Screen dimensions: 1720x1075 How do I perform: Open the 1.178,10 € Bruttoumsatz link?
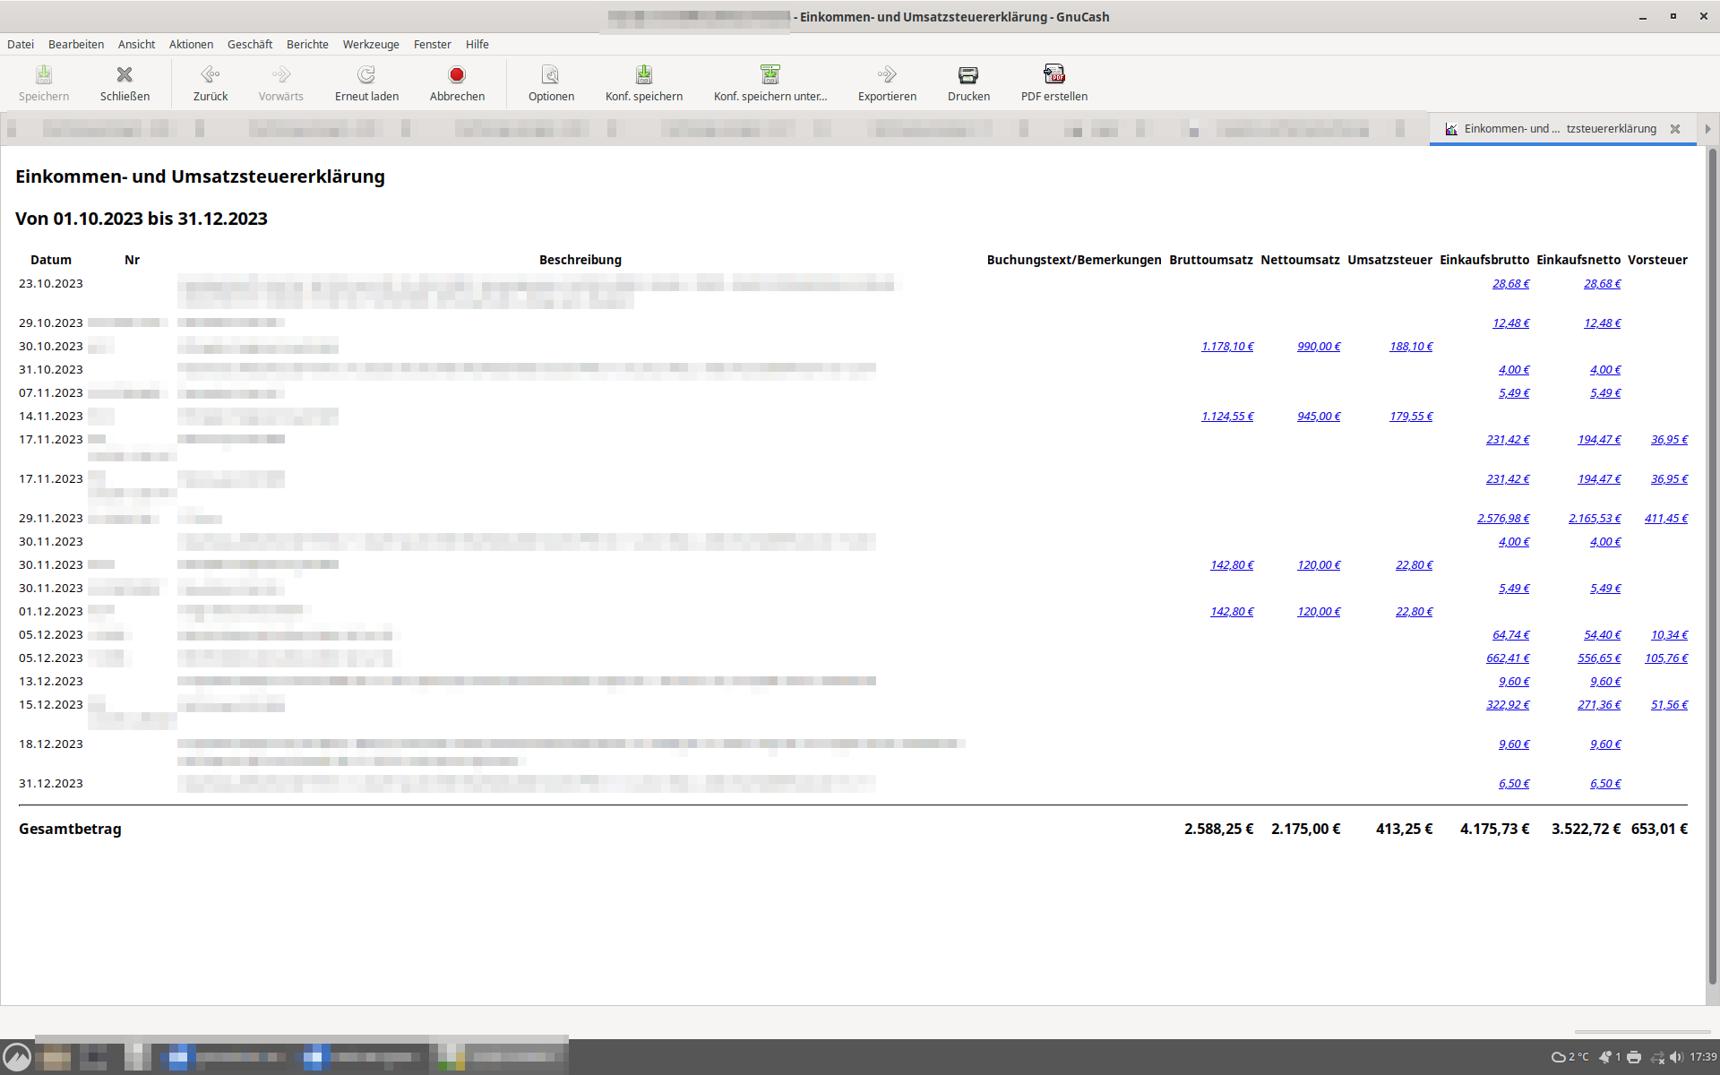point(1227,347)
